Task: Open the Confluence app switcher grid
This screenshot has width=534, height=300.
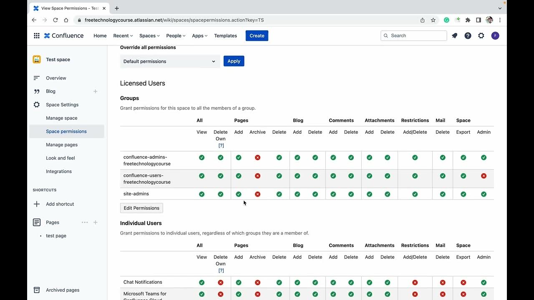Action: [37, 36]
